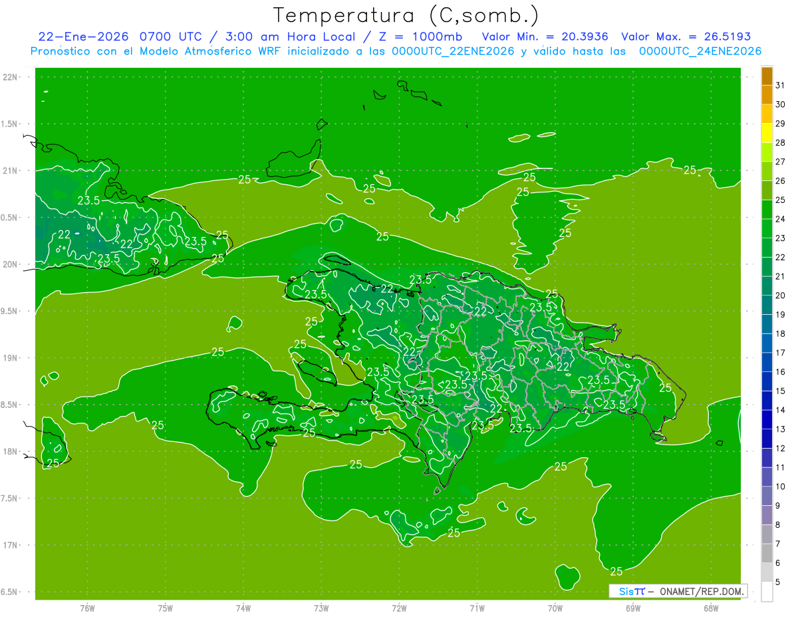Click the '0700 UTC' time text
This screenshot has height=617, width=798.
point(172,37)
